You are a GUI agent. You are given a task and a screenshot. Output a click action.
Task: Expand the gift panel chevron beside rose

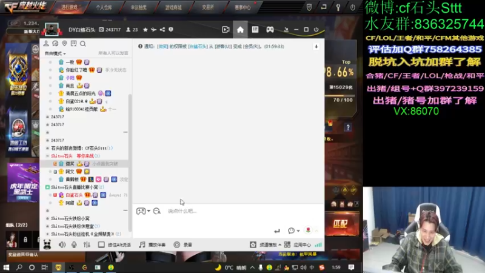point(316,231)
